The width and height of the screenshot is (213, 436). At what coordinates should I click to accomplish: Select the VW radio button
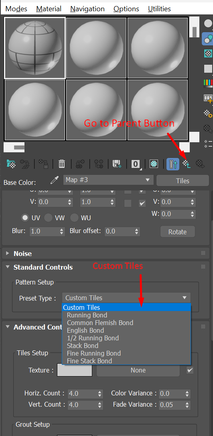[x=48, y=218]
